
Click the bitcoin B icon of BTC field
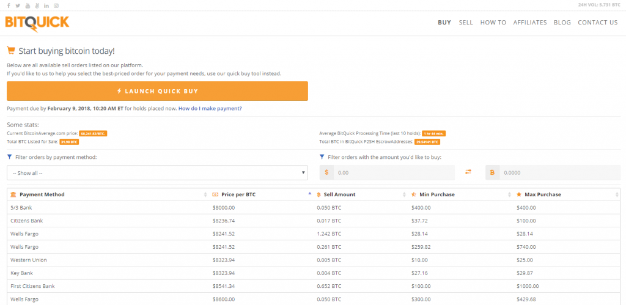tap(492, 172)
